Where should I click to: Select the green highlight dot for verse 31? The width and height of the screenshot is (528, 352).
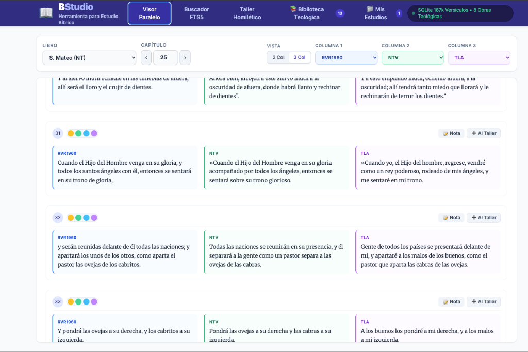pos(78,133)
